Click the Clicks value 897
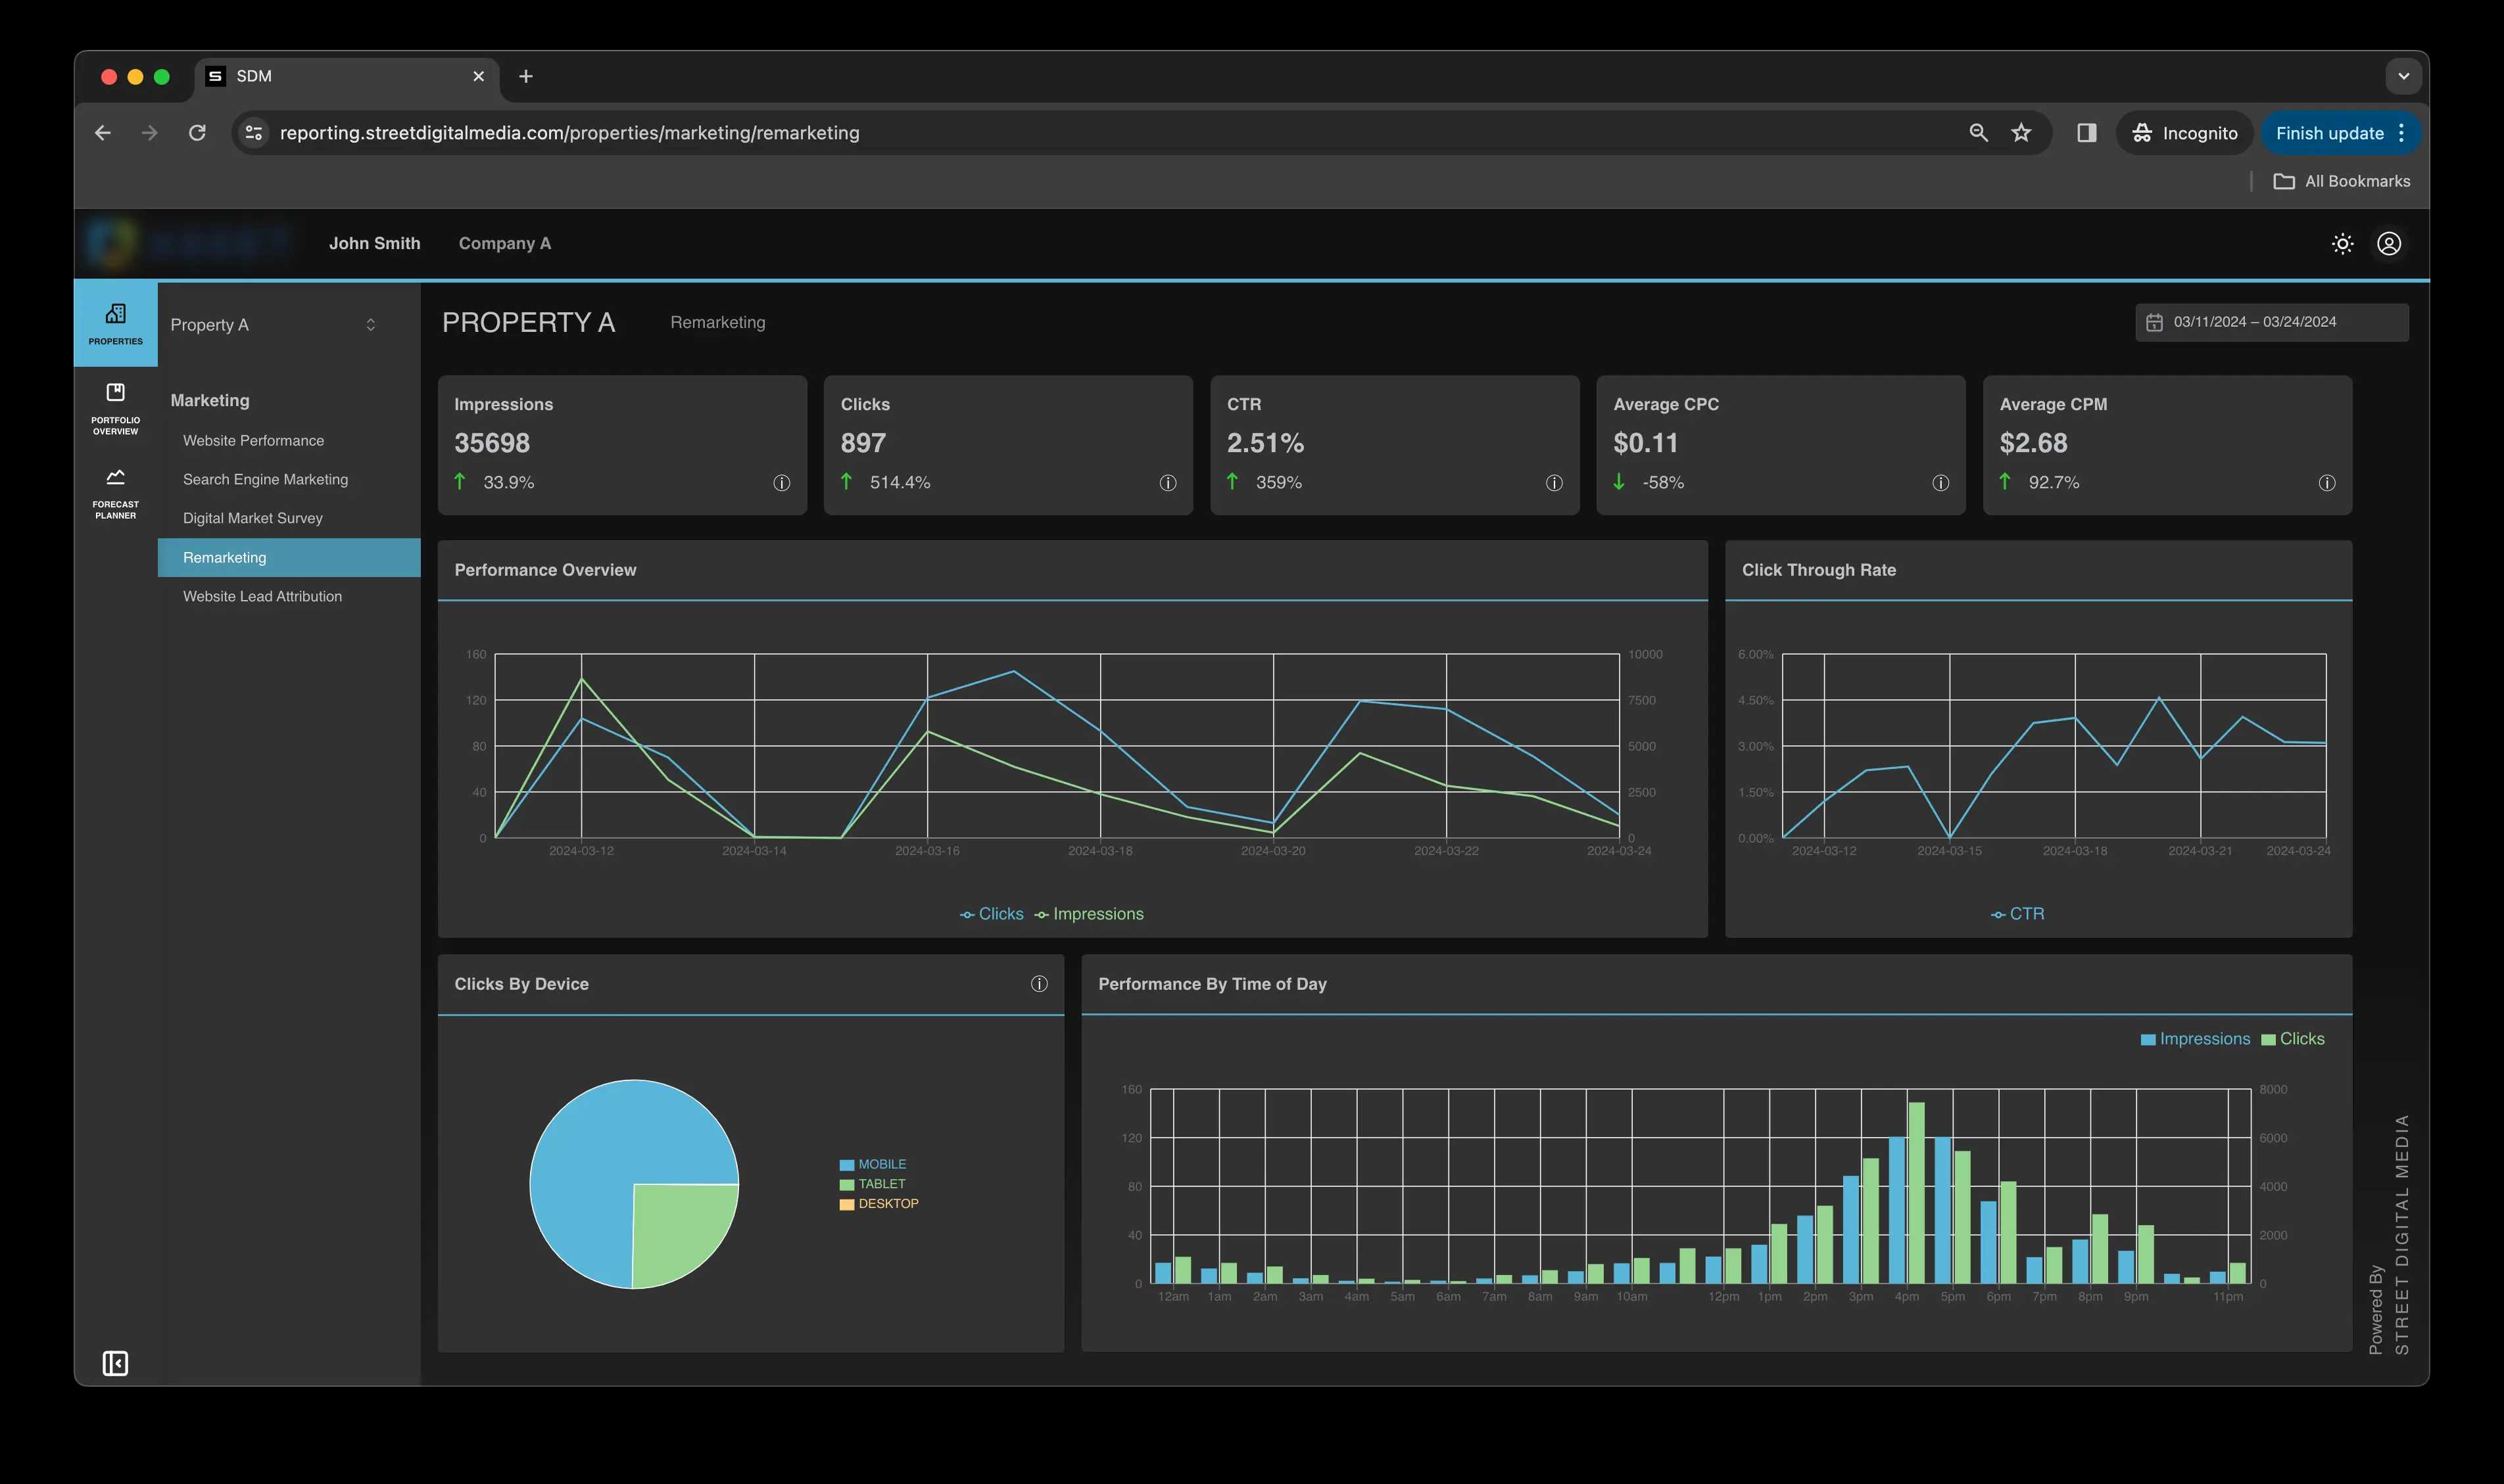The width and height of the screenshot is (2504, 1484). coord(863,443)
